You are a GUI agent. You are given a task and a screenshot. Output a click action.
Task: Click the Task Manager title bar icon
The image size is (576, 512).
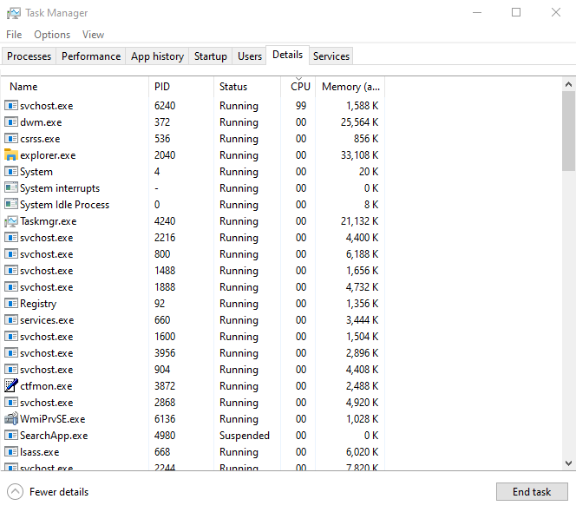point(13,13)
